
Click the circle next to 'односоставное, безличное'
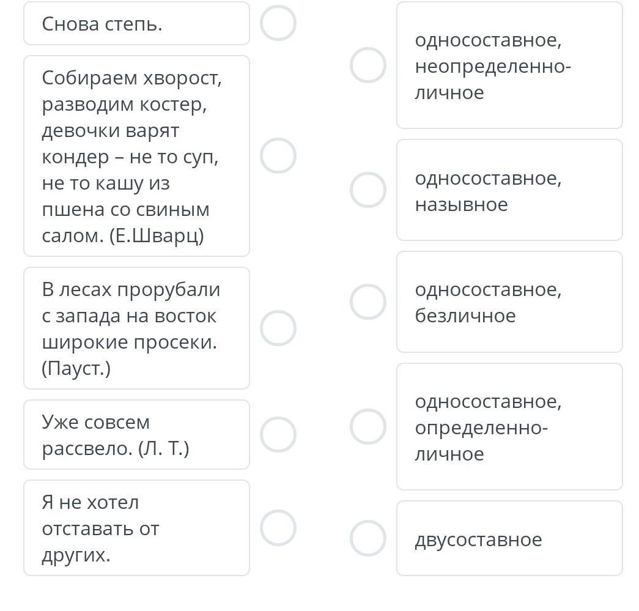[368, 302]
